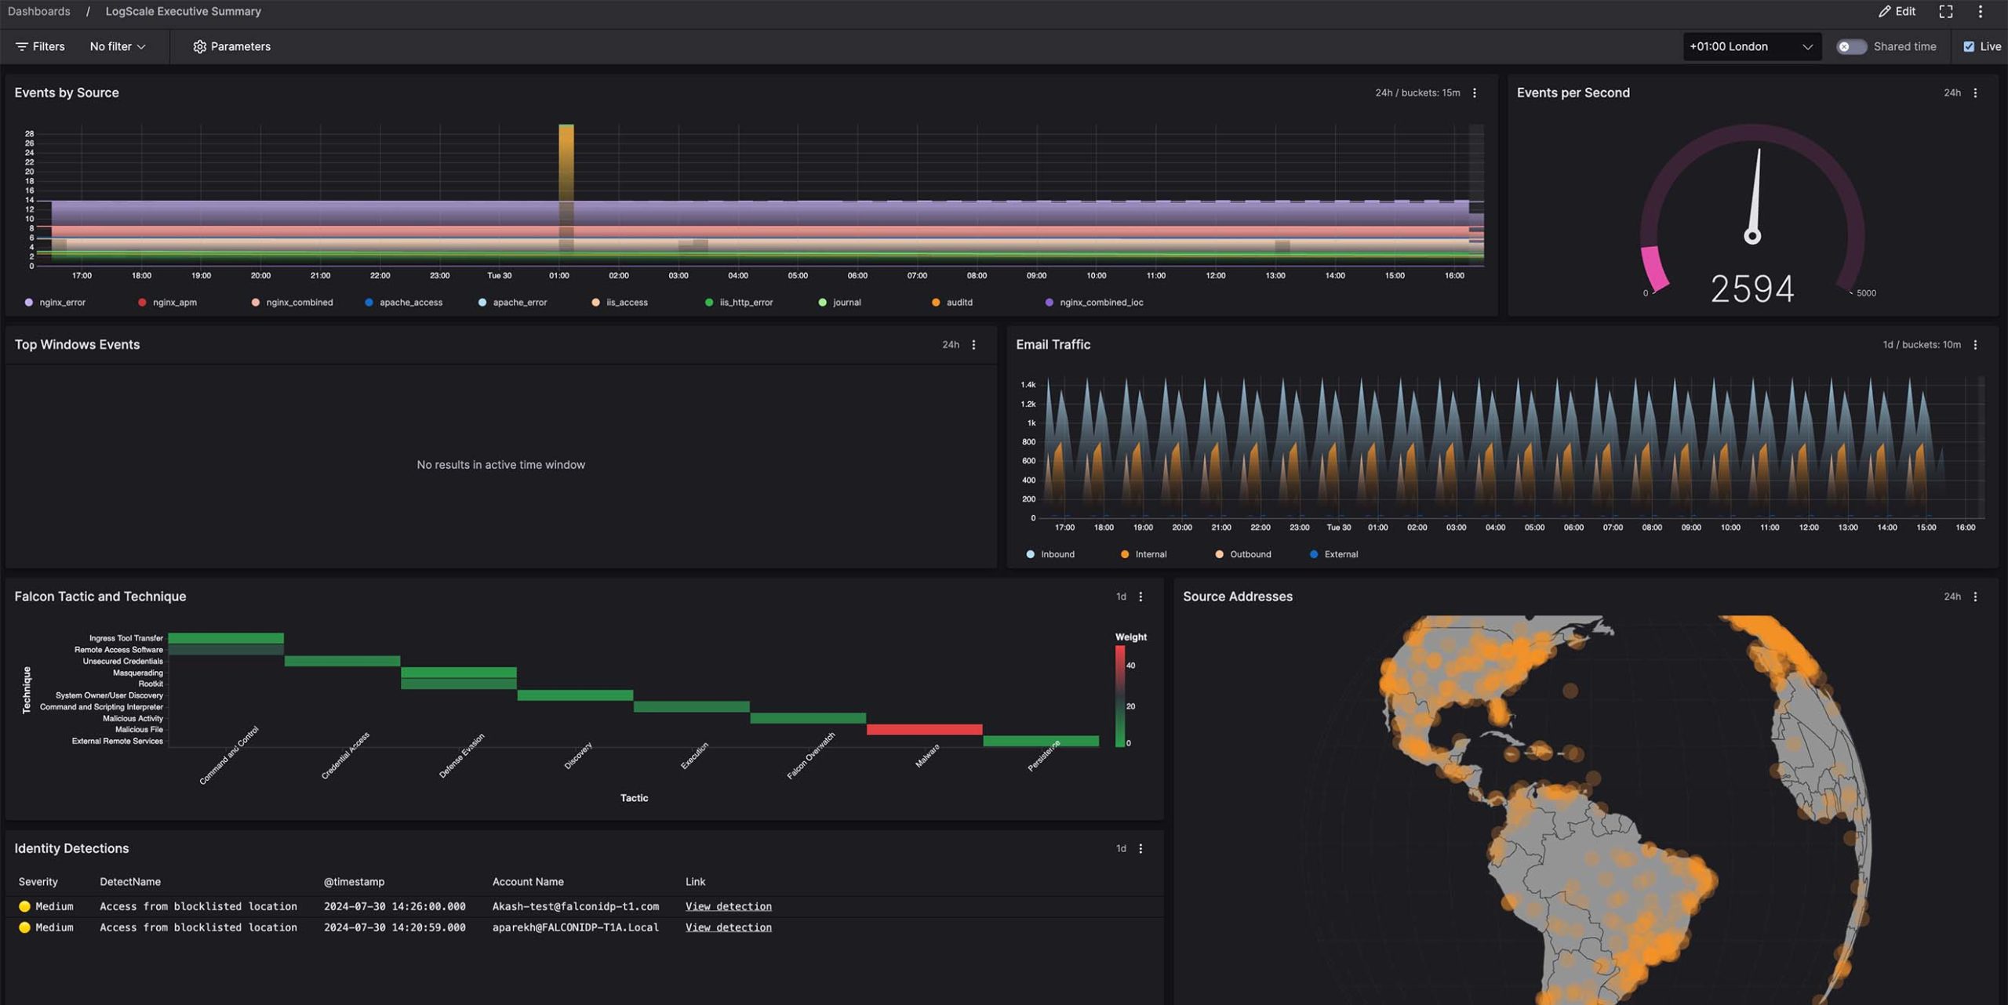Toggle the iis_access legend series
The width and height of the screenshot is (2008, 1005).
point(620,303)
